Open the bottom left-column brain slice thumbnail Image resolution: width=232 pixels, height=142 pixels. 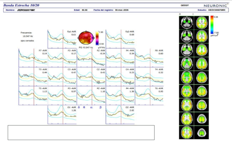coord(187,132)
